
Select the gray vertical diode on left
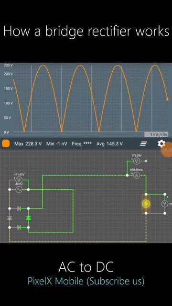(10, 218)
